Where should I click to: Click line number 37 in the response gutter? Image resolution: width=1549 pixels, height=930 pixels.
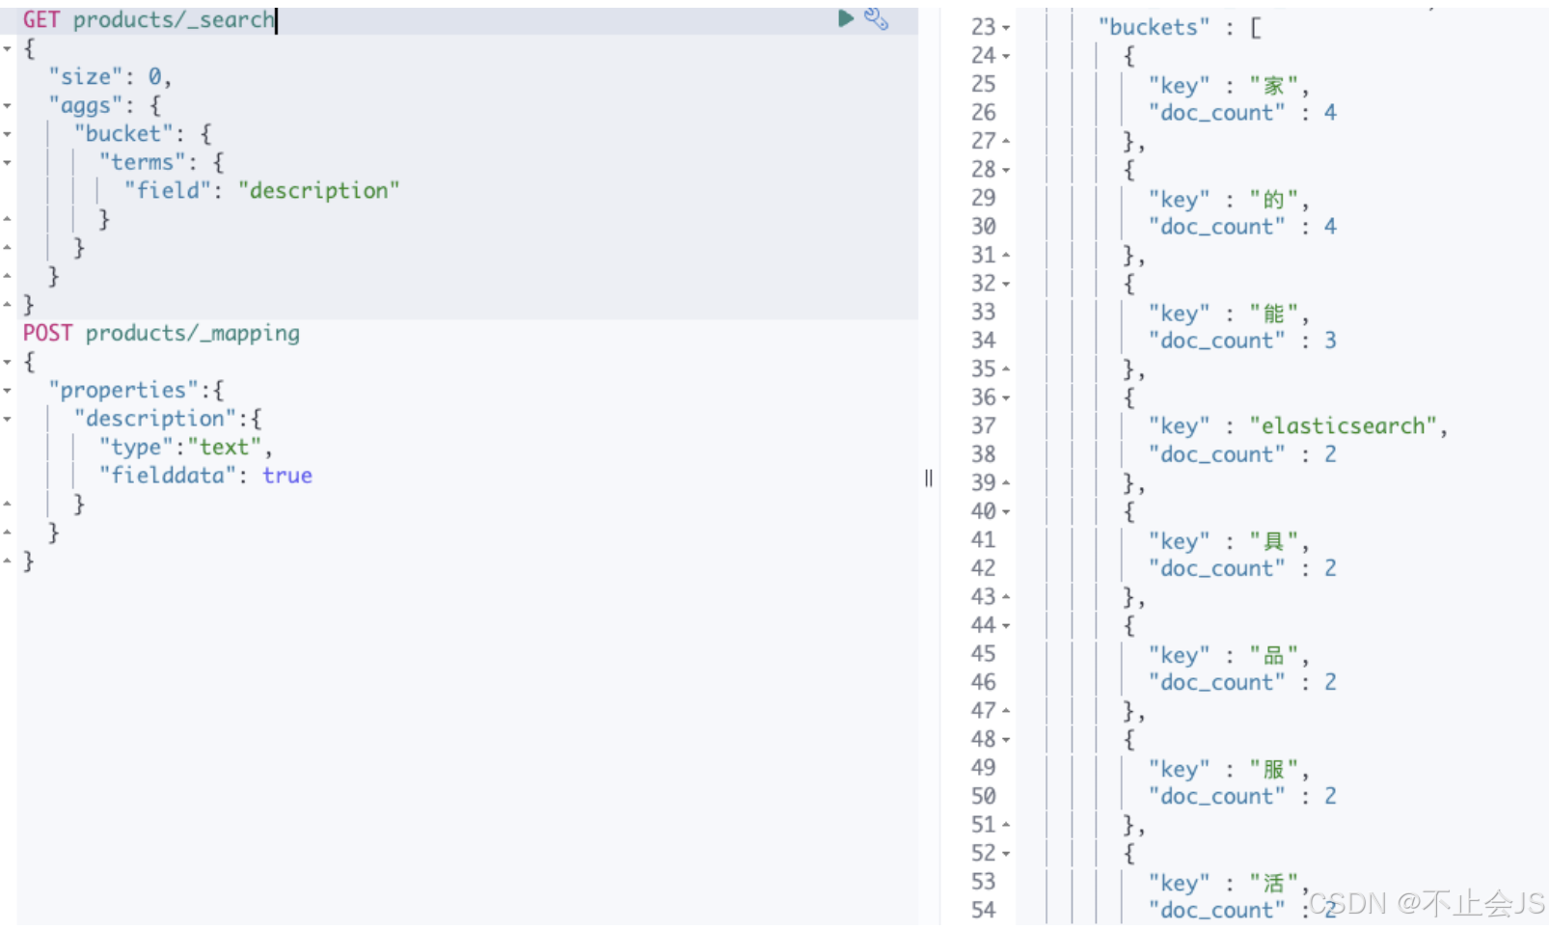983,425
